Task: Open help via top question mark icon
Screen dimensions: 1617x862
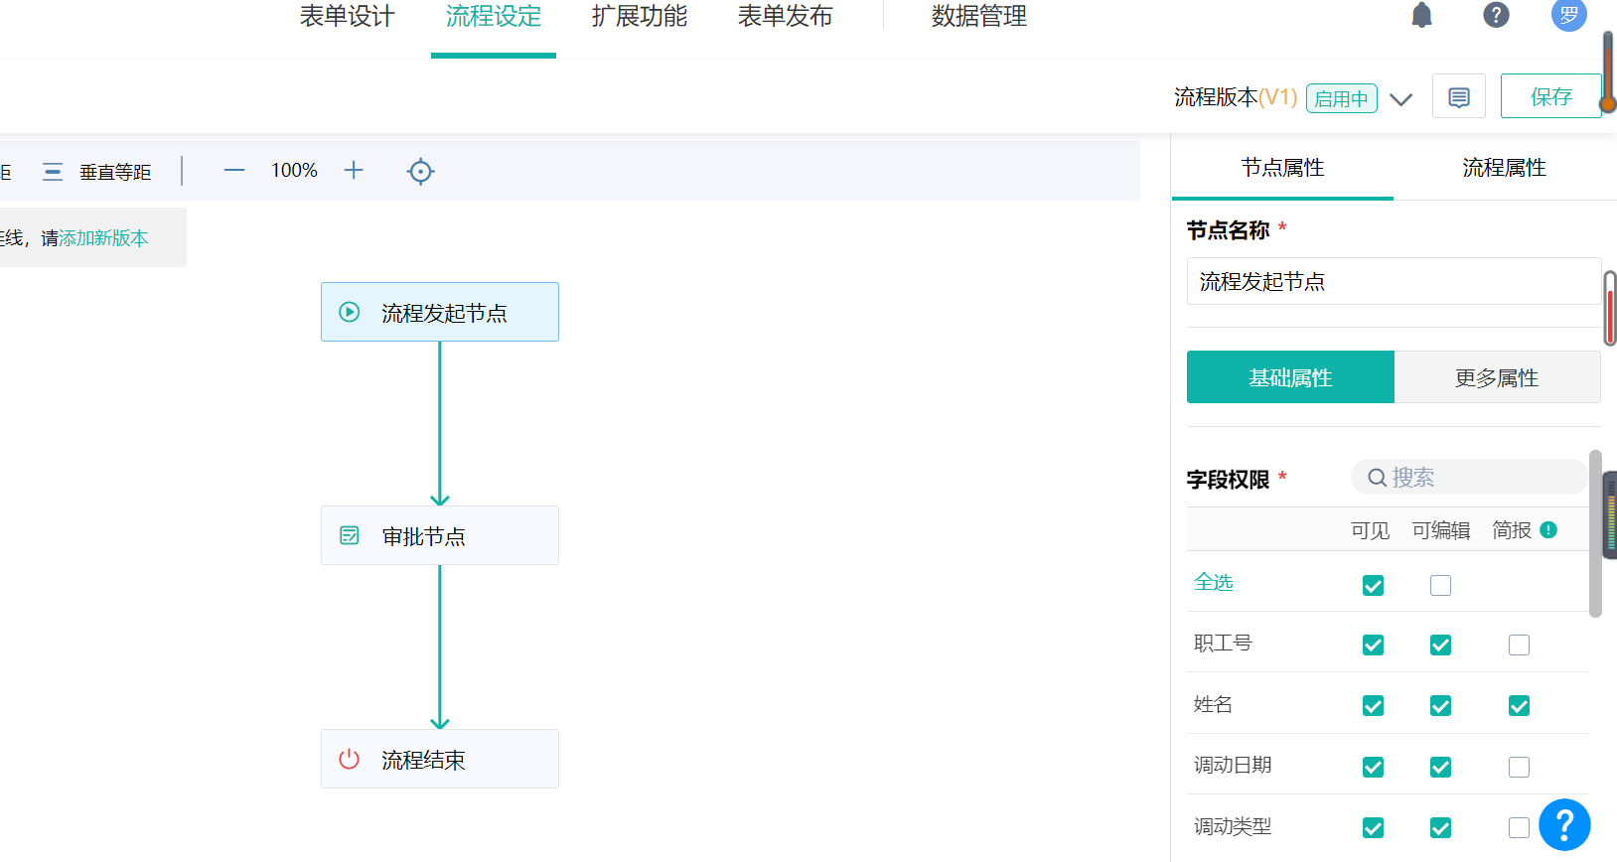Action: (1495, 15)
